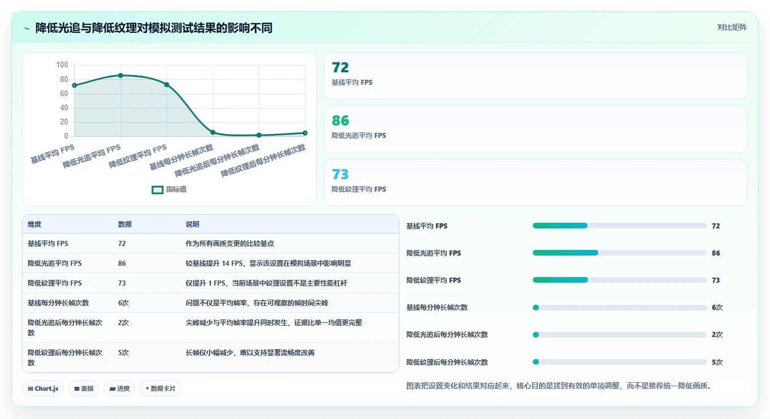Click the 进度 tag chip
The height and width of the screenshot is (419, 770).
[119, 388]
